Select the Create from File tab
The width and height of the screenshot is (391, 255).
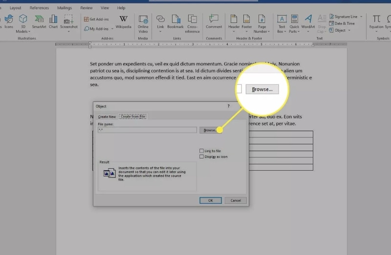pyautogui.click(x=133, y=117)
